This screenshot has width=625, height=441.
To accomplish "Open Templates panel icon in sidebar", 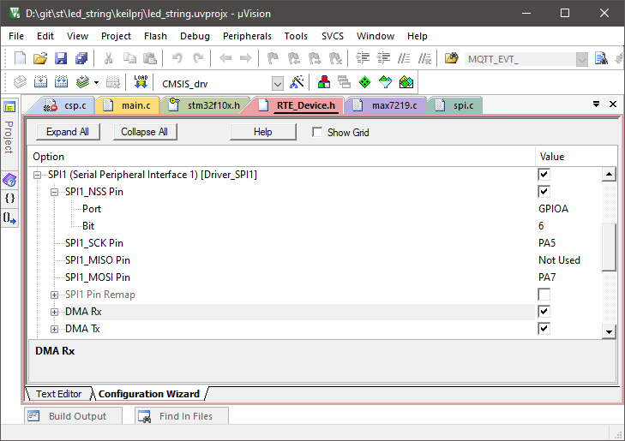I will pyautogui.click(x=9, y=218).
